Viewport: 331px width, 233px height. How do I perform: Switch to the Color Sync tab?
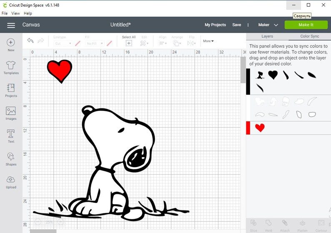pos(310,36)
